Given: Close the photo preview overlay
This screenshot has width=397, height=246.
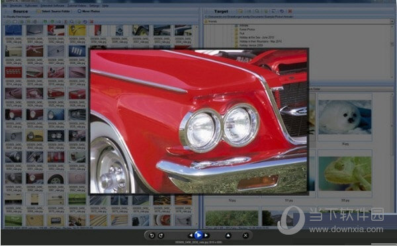Looking at the screenshot, I should 245,235.
